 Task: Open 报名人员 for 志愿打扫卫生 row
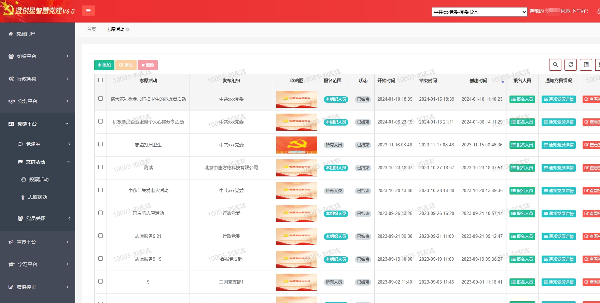(x=522, y=145)
